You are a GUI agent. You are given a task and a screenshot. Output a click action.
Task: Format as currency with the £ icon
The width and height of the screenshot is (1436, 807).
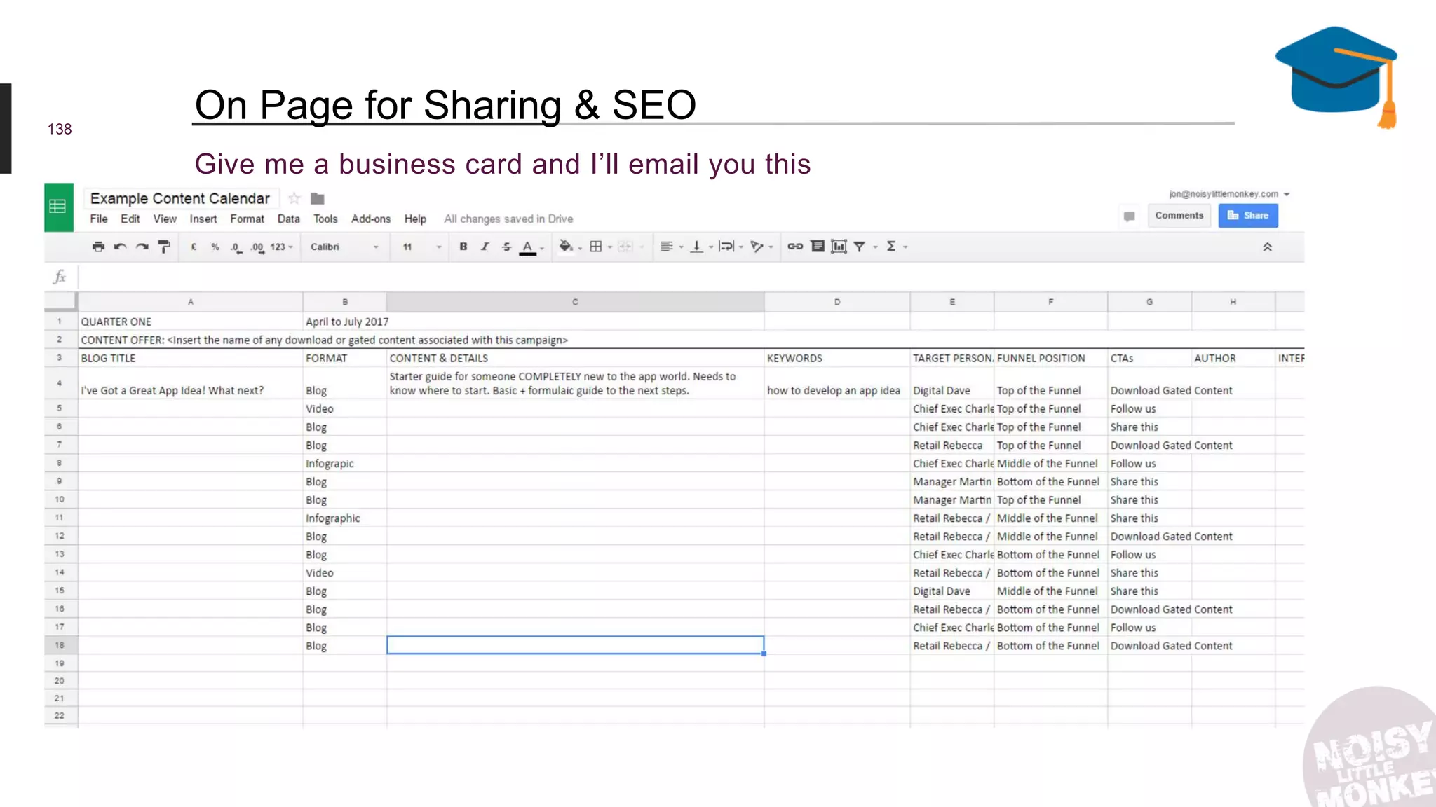tap(194, 247)
